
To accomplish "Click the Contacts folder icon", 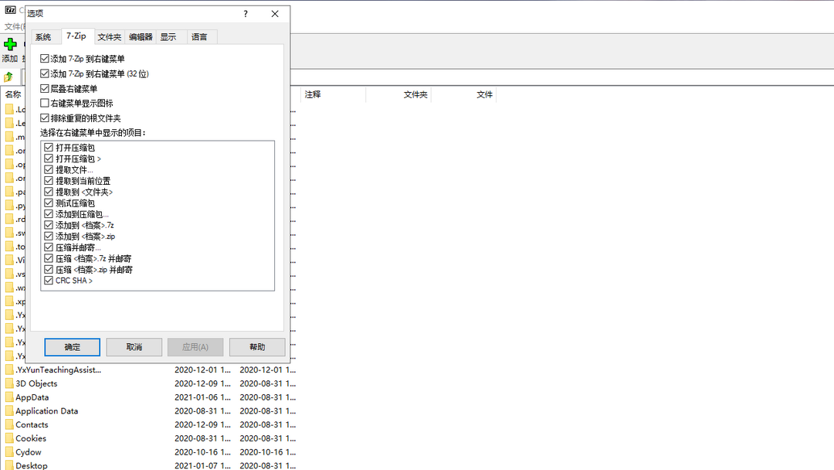I will point(9,424).
